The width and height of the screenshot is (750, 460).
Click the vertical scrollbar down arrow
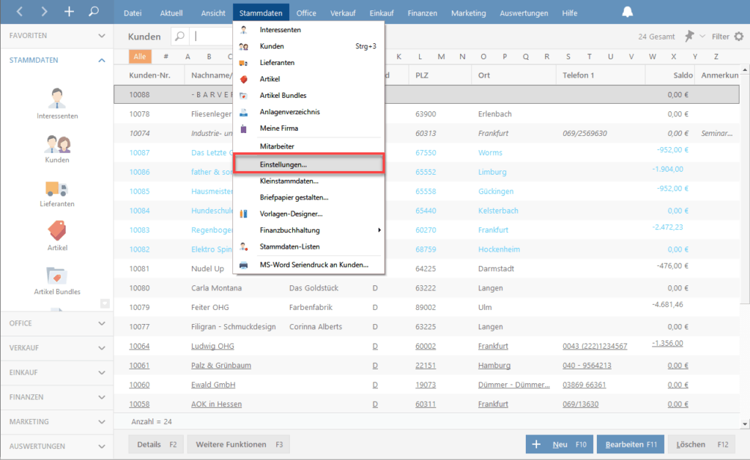(745, 423)
